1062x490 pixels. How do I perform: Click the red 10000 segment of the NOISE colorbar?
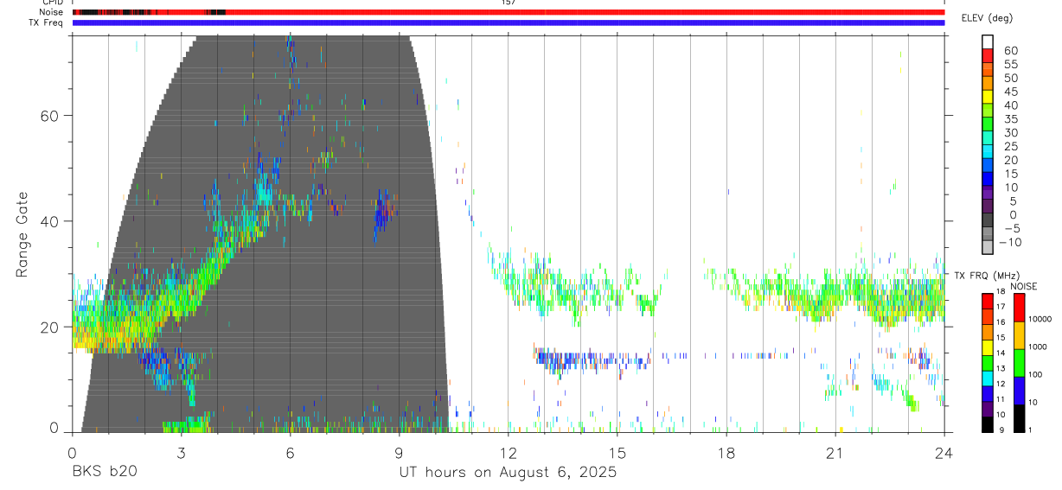coord(1019,307)
